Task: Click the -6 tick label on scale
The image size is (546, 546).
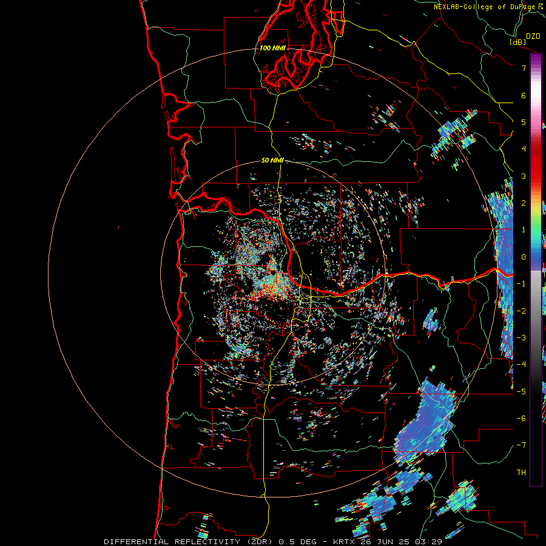Action: pos(521,419)
